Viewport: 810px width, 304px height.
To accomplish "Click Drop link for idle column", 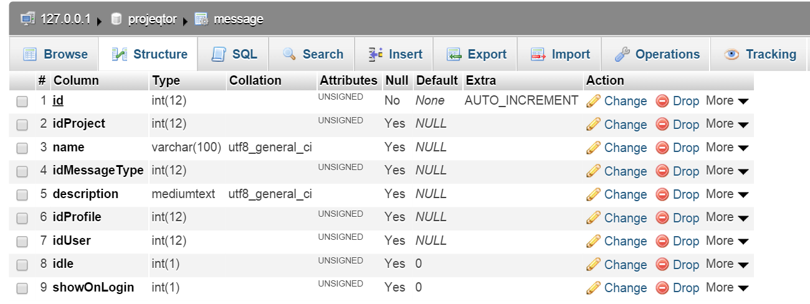I will tap(685, 265).
